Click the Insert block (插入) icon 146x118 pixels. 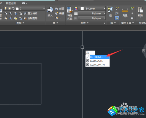tap(50, 10)
